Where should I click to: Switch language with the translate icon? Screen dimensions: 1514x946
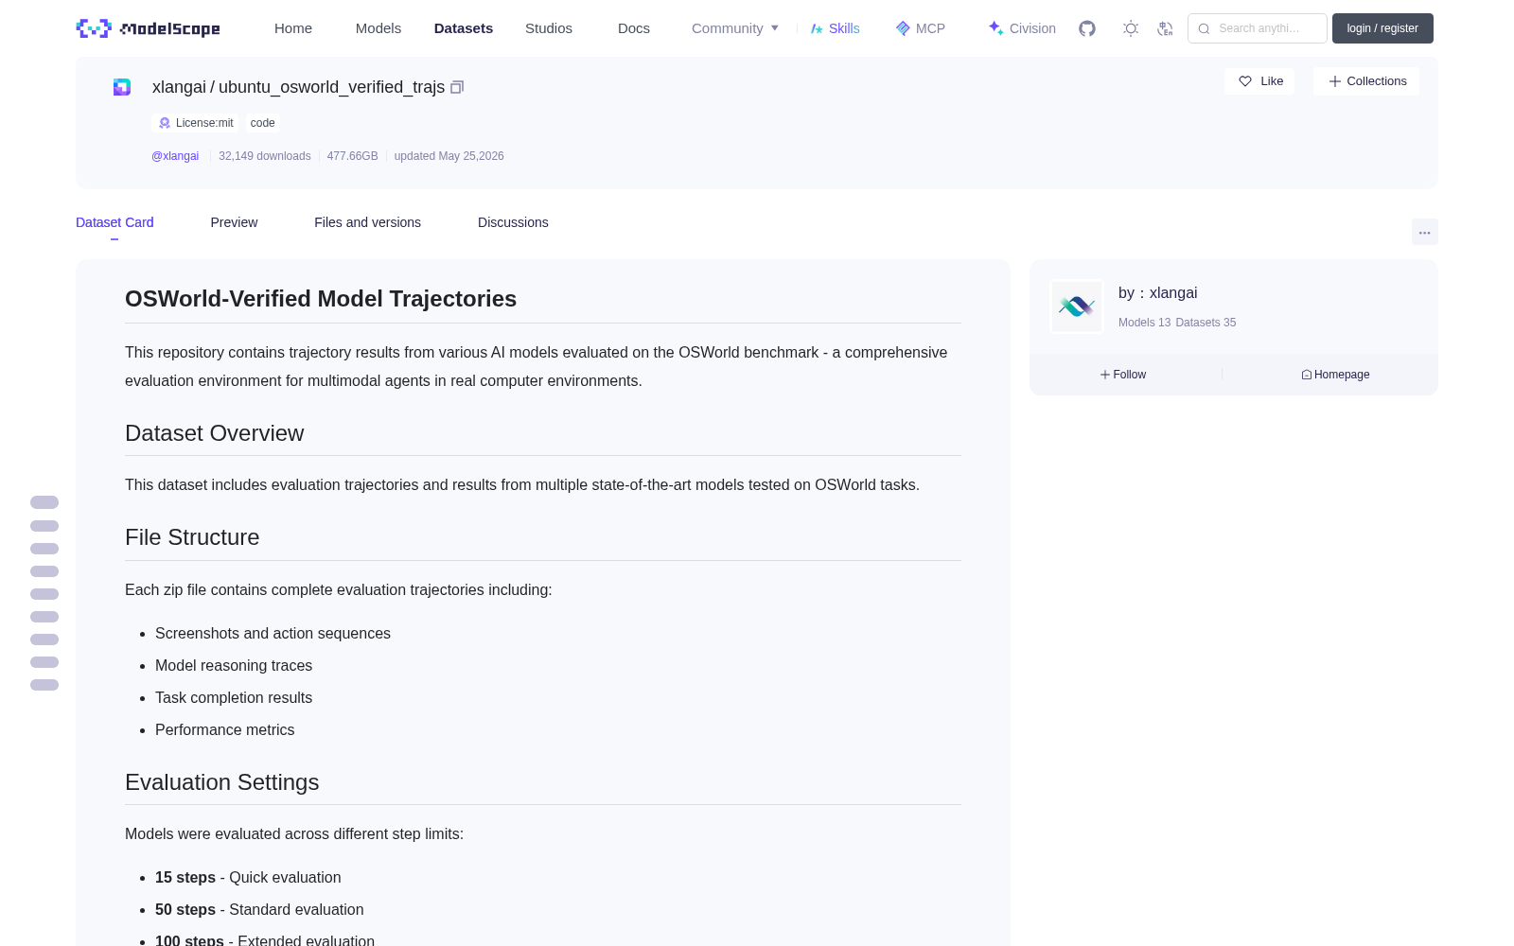(1166, 28)
